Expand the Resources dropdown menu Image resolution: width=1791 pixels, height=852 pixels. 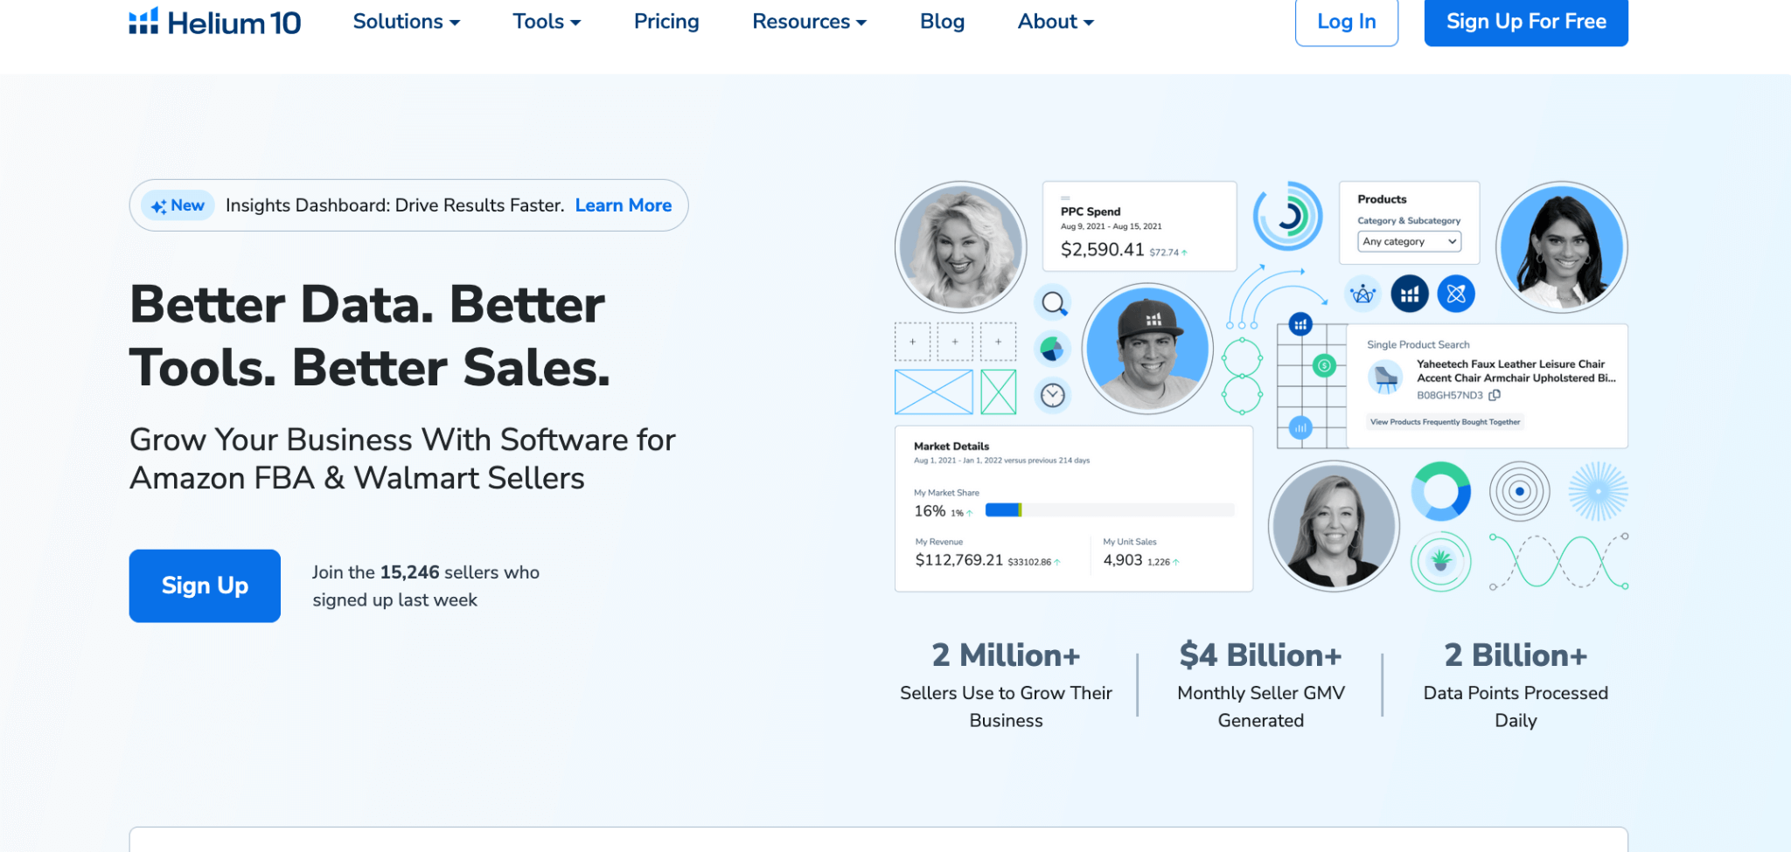(x=809, y=22)
